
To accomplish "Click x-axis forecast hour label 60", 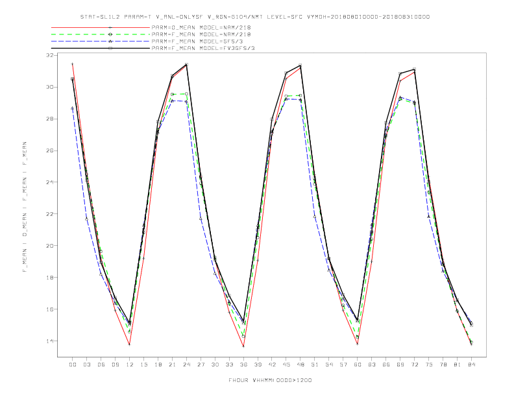I will [x=358, y=365].
